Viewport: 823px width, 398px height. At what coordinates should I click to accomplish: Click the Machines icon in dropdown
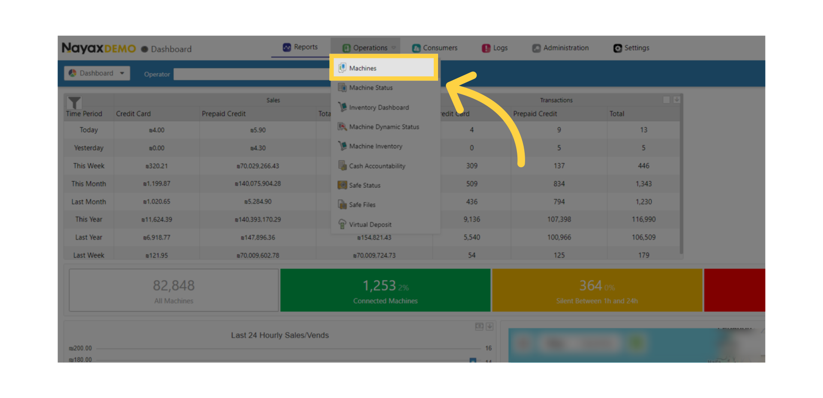coord(342,67)
